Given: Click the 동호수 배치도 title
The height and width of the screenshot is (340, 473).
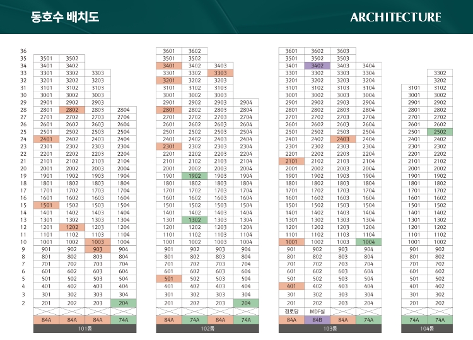Looking at the screenshot, I should point(65,17).
